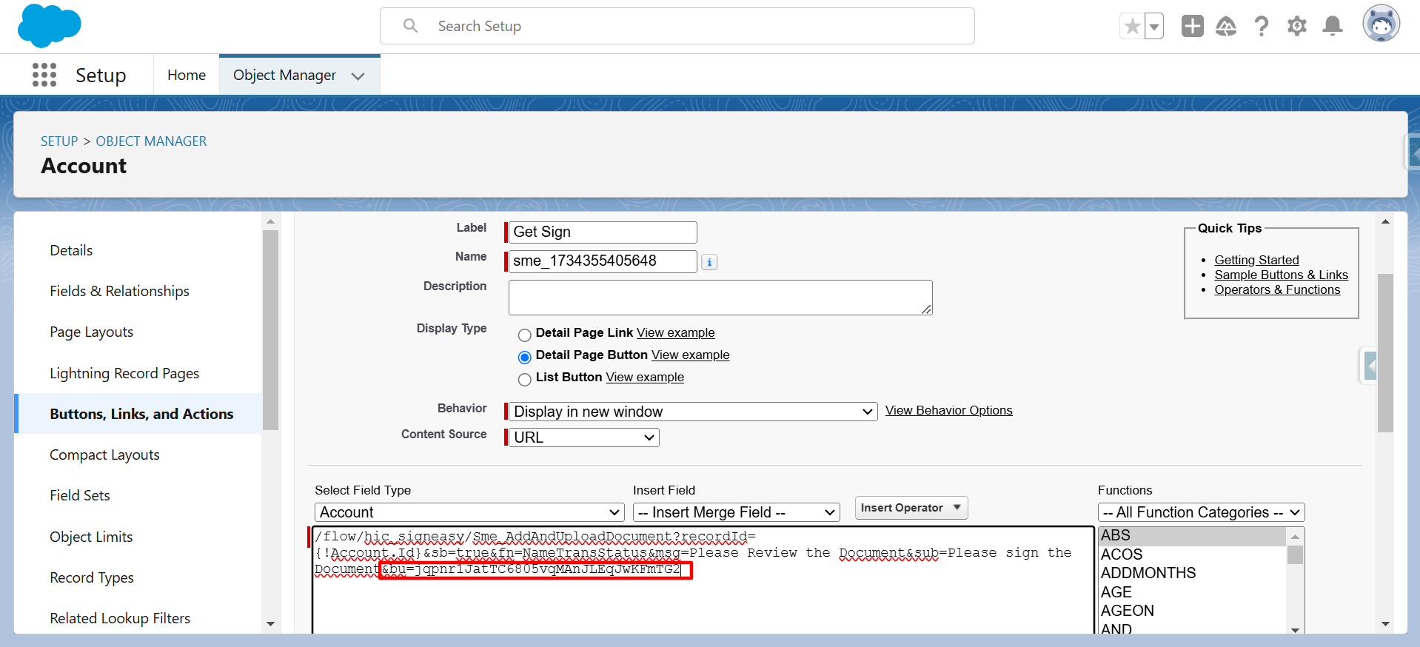Viewport: 1420px width, 647px height.
Task: Switch to the Home tab
Action: pyautogui.click(x=187, y=75)
